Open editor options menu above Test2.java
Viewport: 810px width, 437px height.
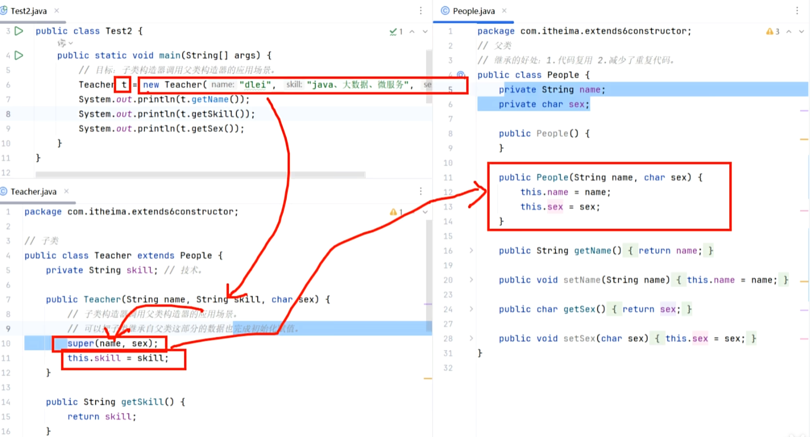tap(420, 11)
